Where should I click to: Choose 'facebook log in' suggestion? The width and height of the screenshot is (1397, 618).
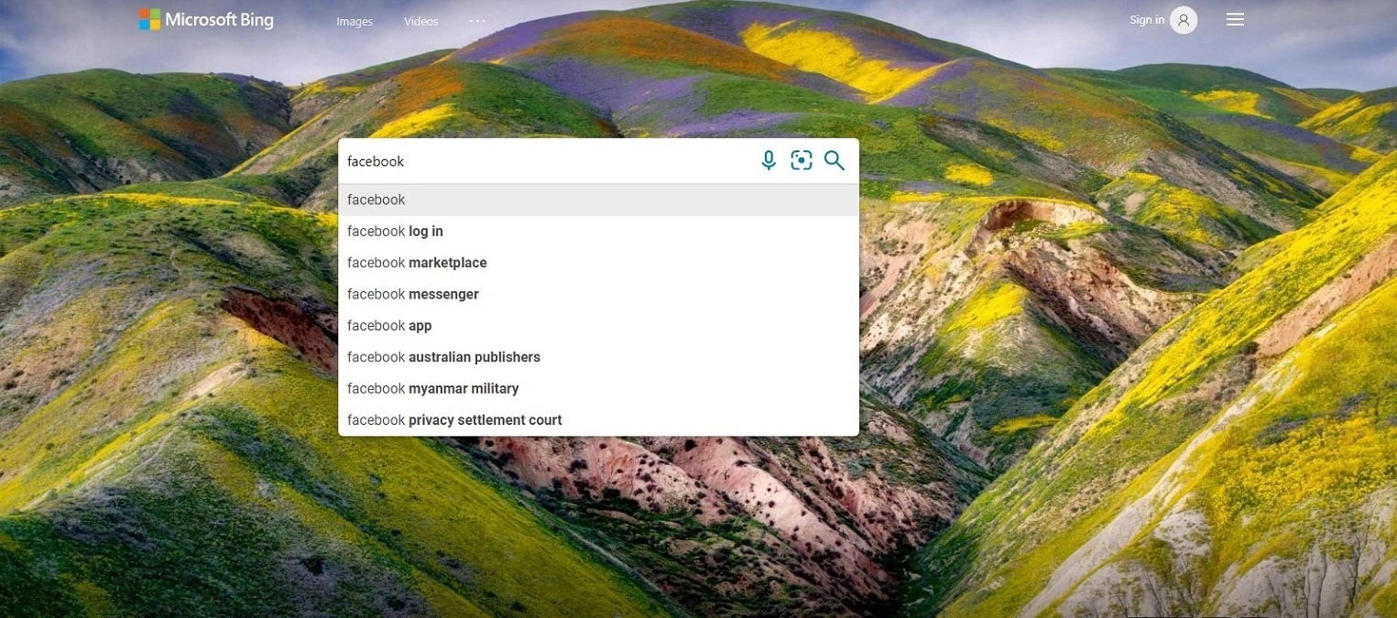[x=599, y=232]
